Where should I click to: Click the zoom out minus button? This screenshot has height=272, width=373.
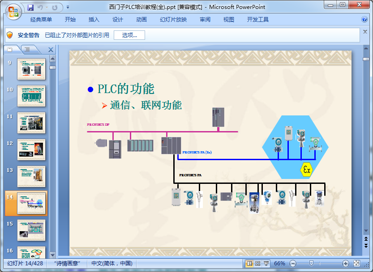point(293,263)
